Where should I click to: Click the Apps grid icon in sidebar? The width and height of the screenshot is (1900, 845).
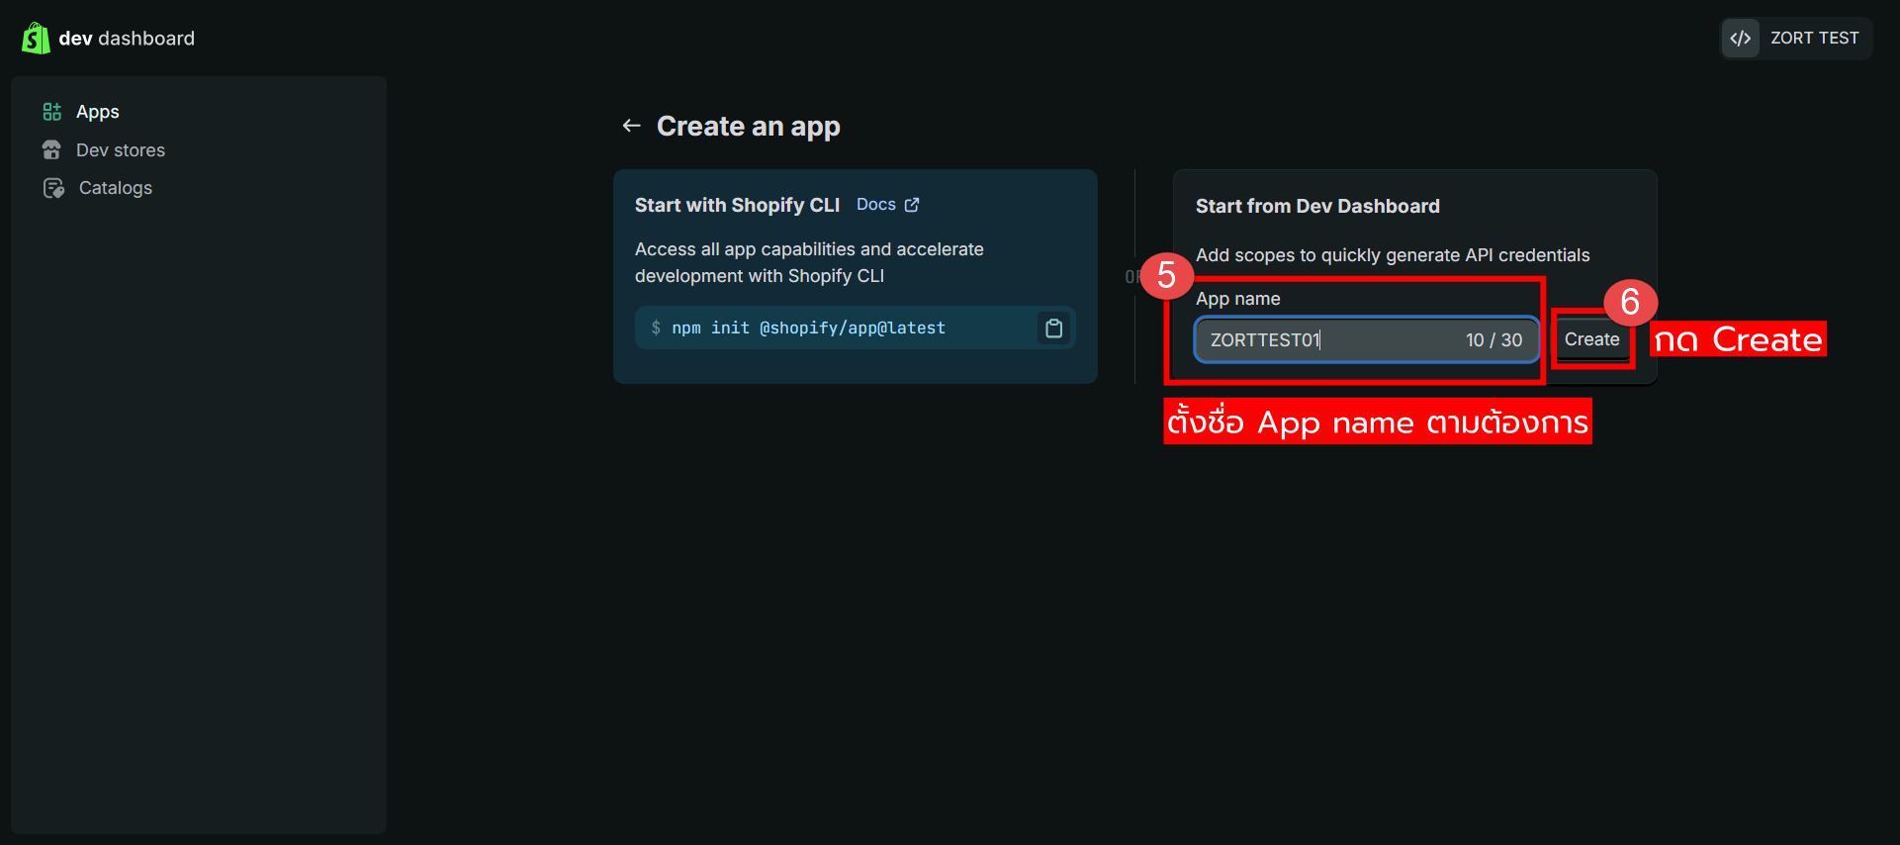click(x=52, y=112)
